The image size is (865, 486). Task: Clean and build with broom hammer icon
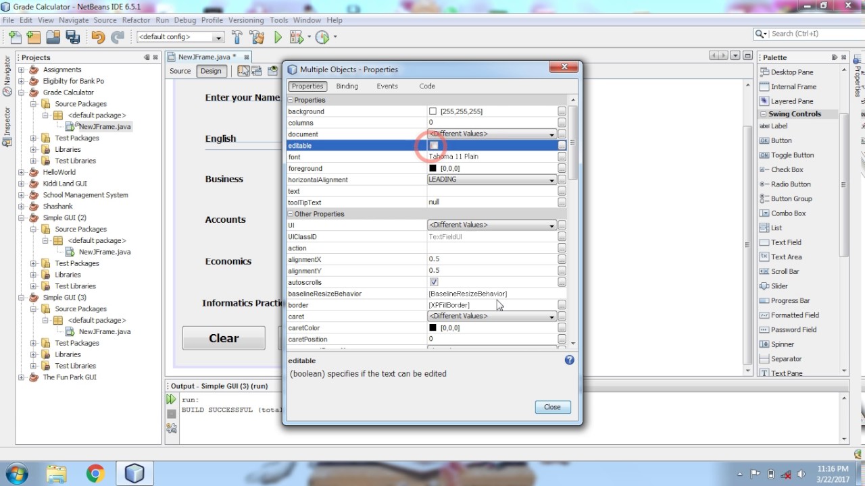coord(257,37)
